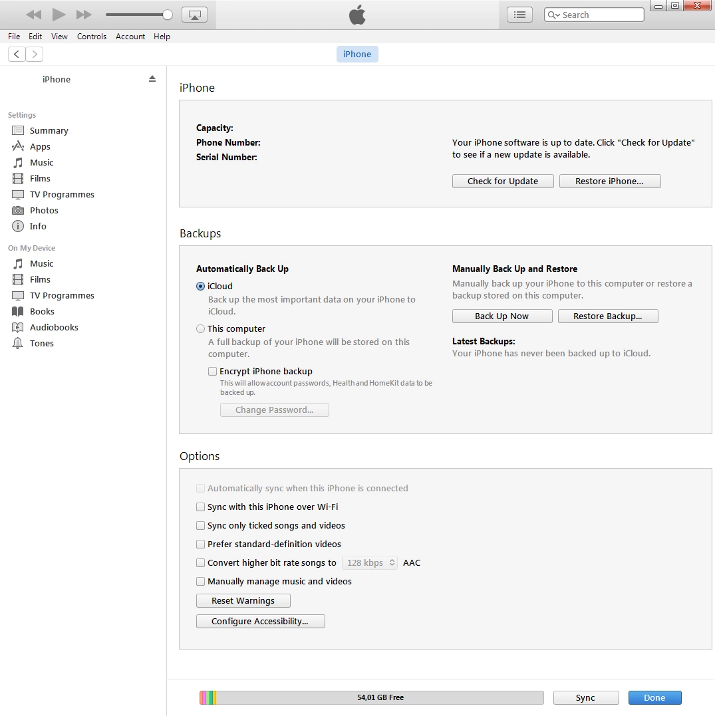Image resolution: width=715 pixels, height=716 pixels.
Task: Open the Audiobooks section on the device
Action: pyautogui.click(x=53, y=327)
